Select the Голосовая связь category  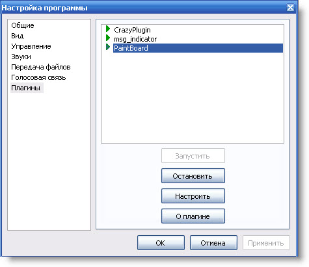point(38,77)
